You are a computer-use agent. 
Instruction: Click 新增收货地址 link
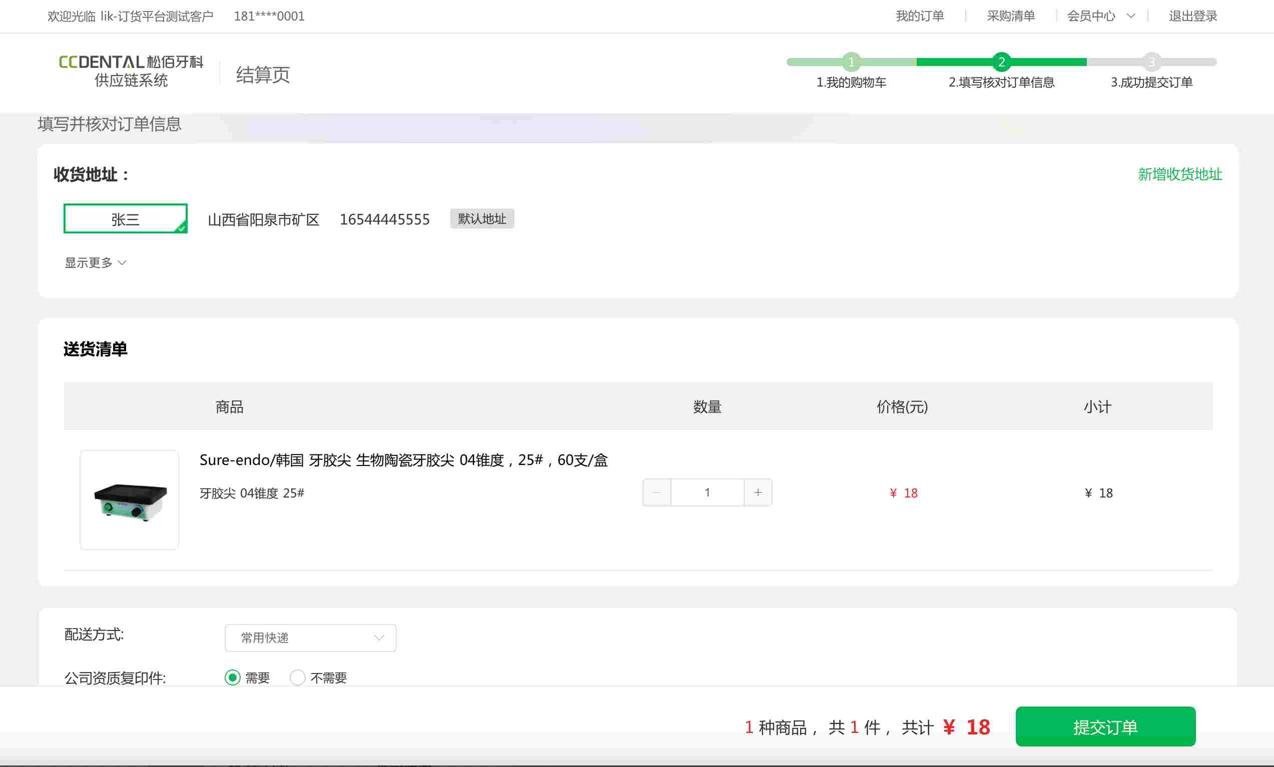pyautogui.click(x=1180, y=174)
